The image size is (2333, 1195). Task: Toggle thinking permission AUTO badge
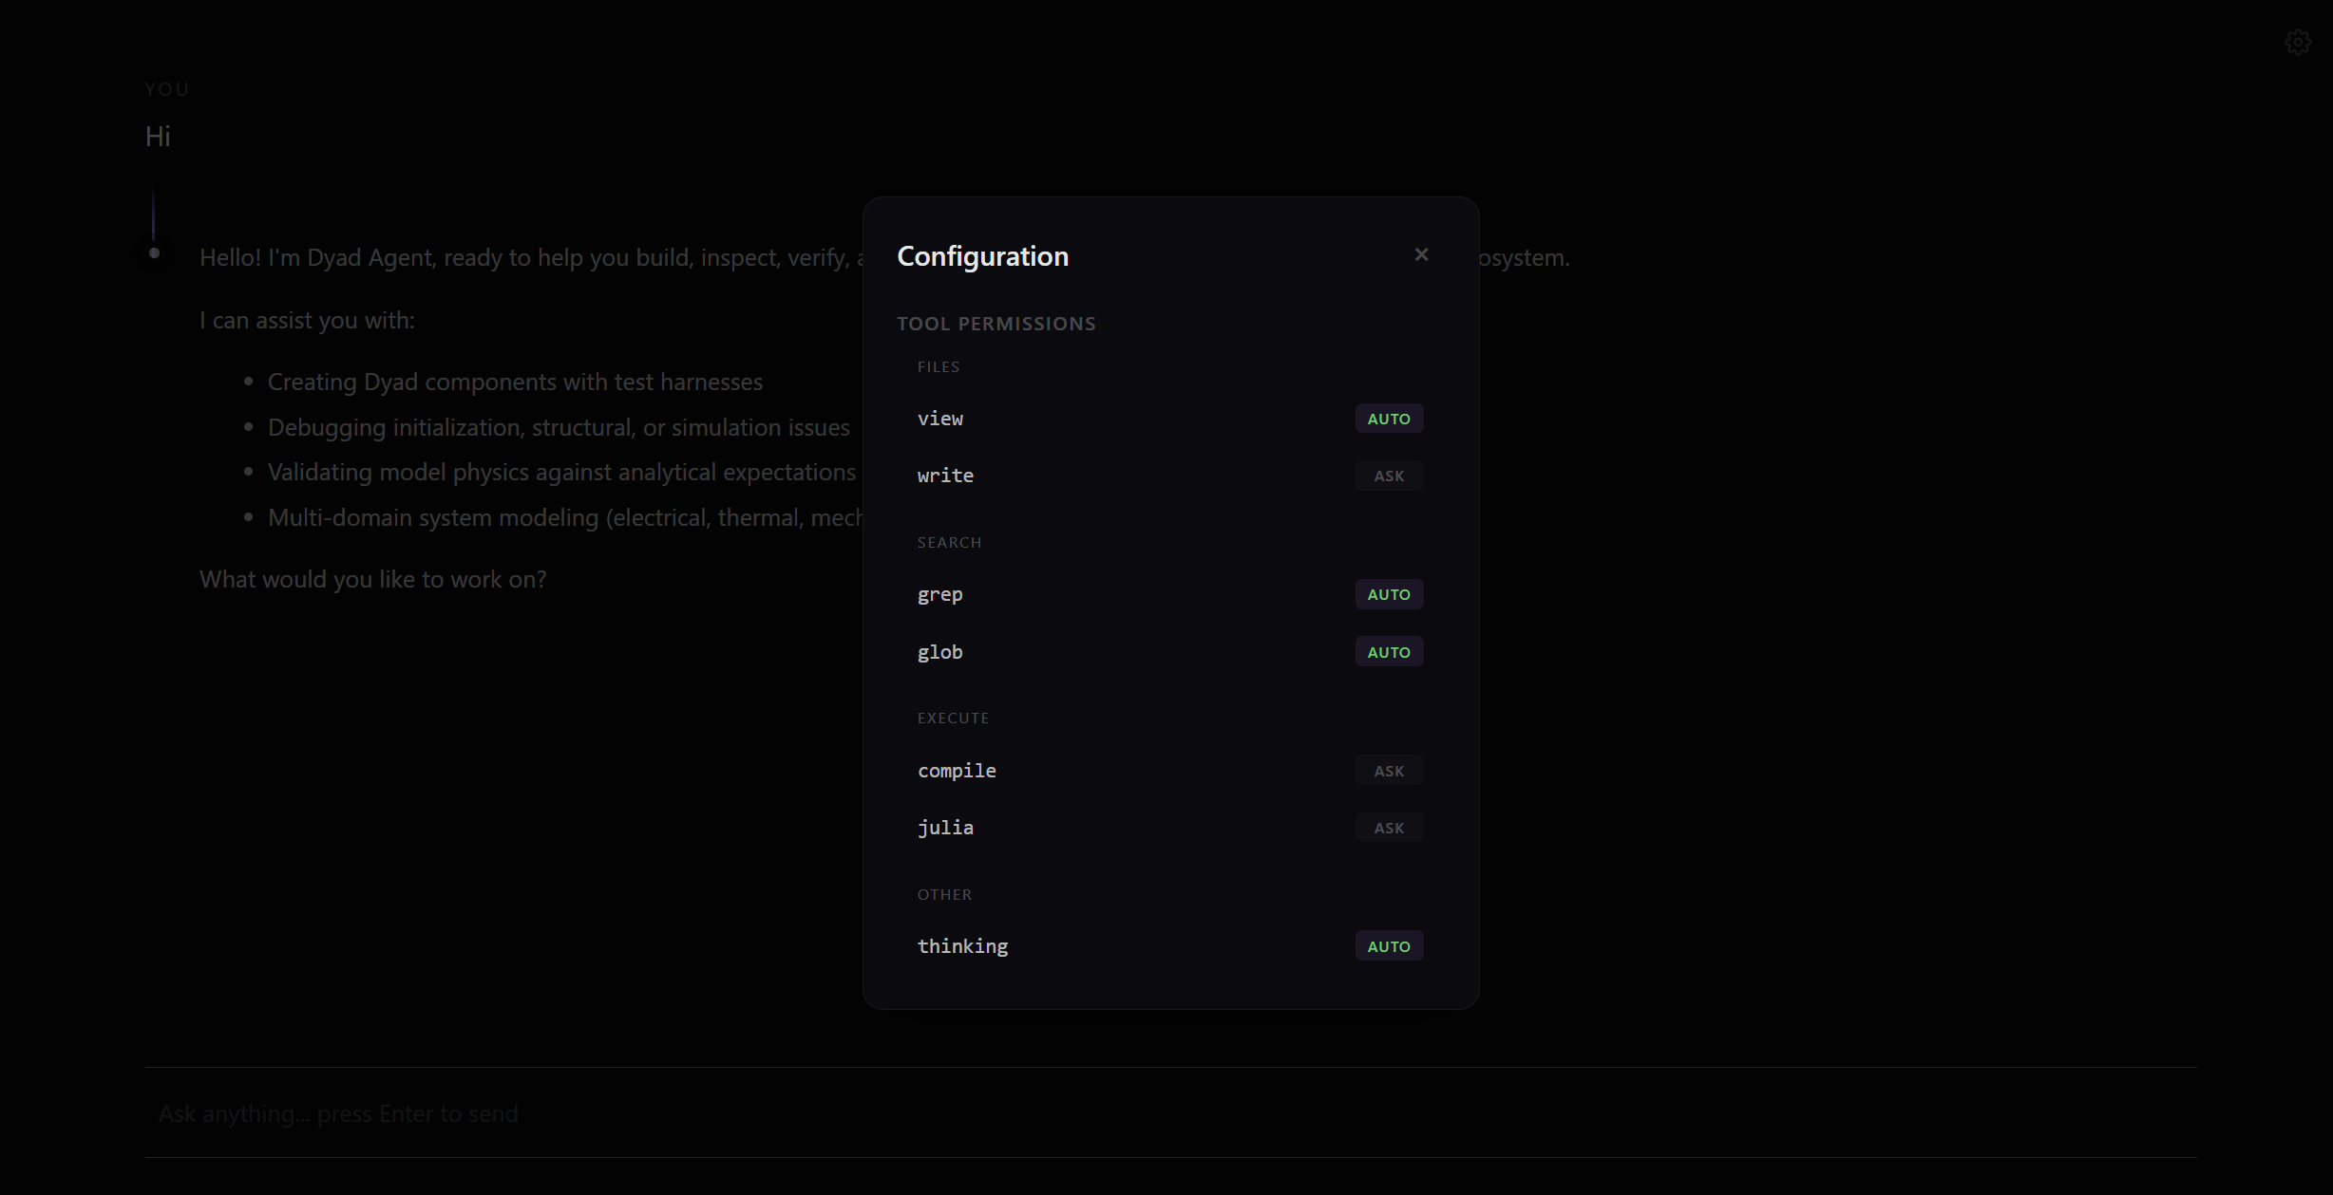click(1388, 946)
